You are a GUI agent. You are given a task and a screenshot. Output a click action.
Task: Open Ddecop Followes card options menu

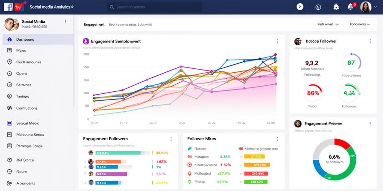point(370,41)
